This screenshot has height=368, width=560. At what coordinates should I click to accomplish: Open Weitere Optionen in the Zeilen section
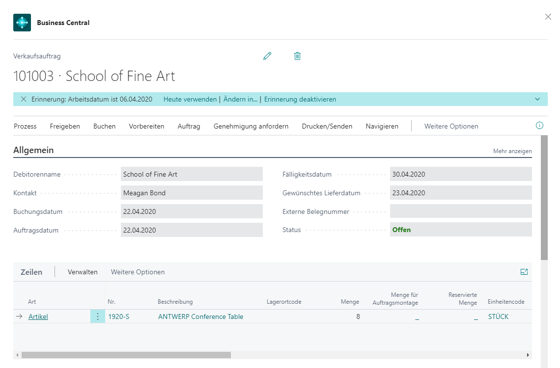138,272
